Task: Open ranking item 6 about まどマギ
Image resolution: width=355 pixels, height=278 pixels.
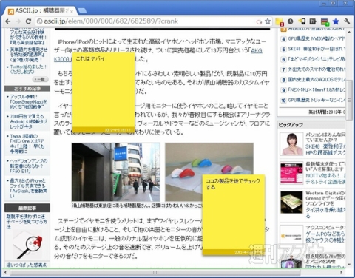Action: coord(317,59)
